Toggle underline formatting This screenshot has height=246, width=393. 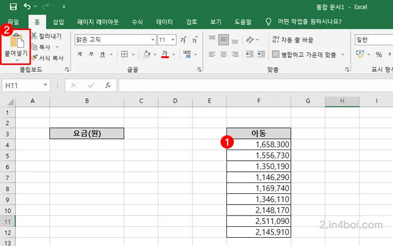pos(103,54)
